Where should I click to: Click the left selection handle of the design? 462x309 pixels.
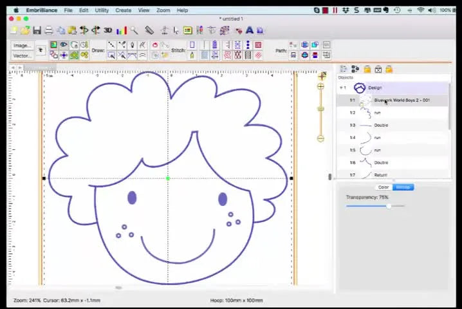(x=44, y=178)
